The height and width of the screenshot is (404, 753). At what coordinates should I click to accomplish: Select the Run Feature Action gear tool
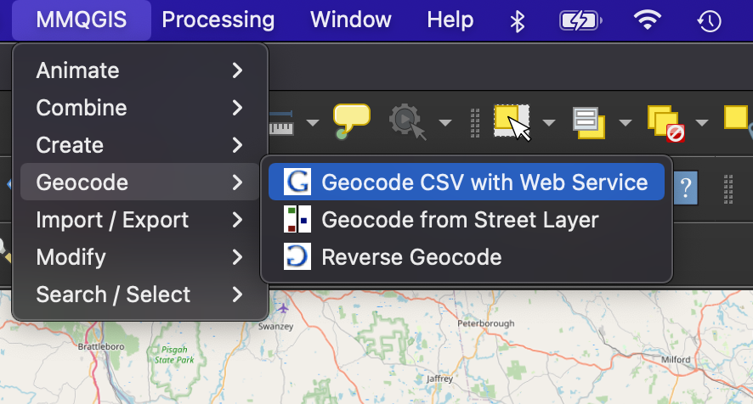tap(406, 121)
